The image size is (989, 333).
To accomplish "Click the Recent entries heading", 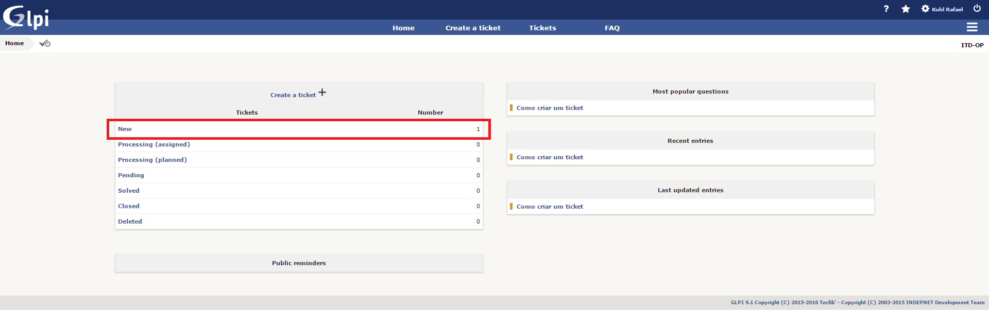I will coord(690,141).
